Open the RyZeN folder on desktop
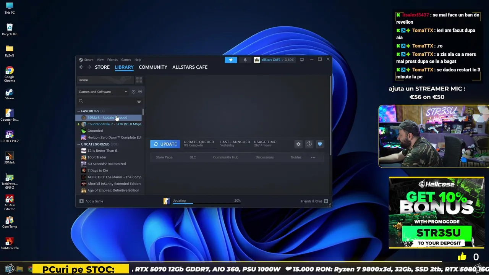The image size is (489, 275). 10,51
